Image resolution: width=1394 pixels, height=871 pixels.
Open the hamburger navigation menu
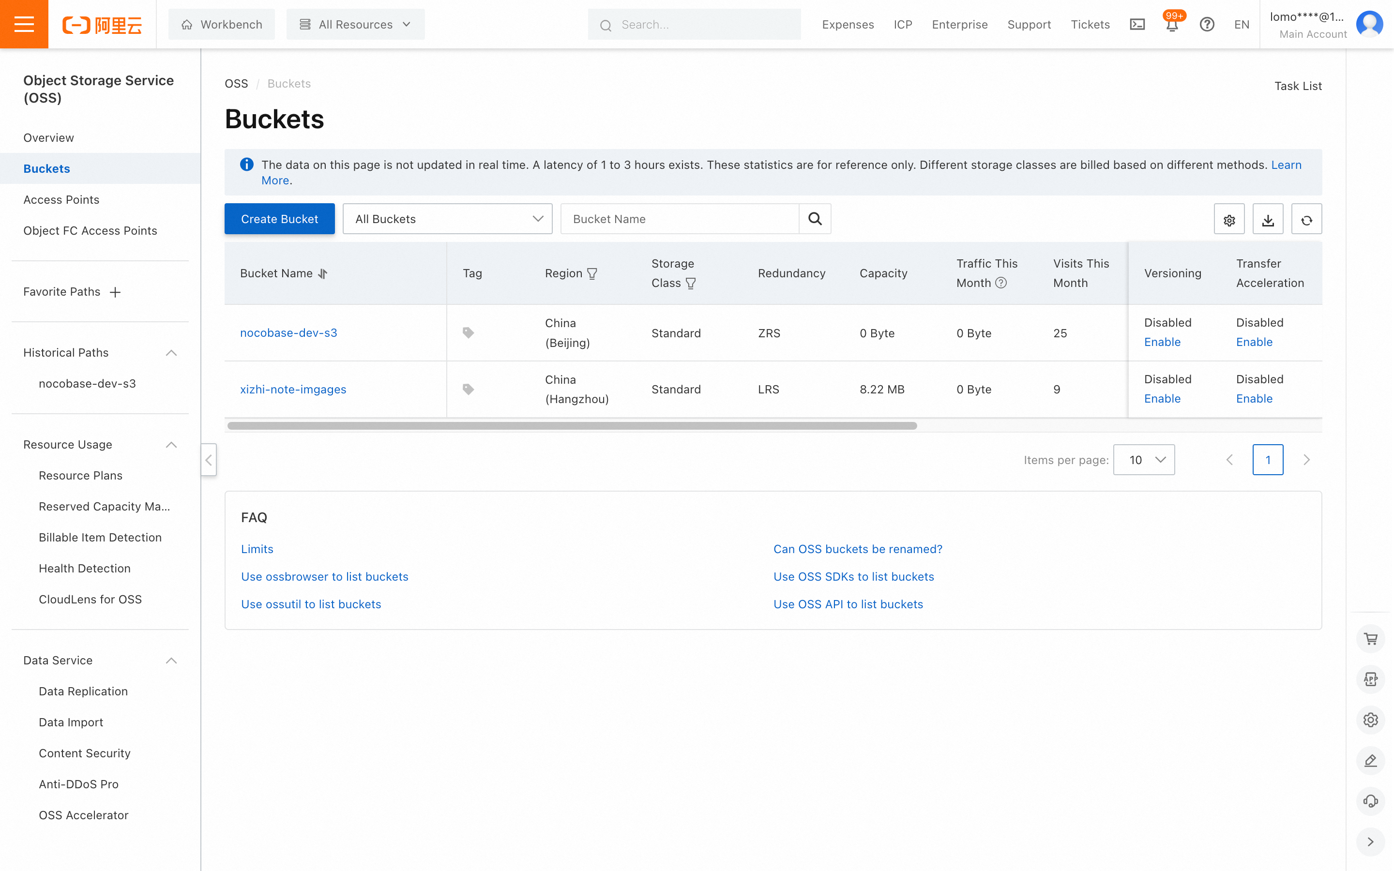[x=24, y=24]
